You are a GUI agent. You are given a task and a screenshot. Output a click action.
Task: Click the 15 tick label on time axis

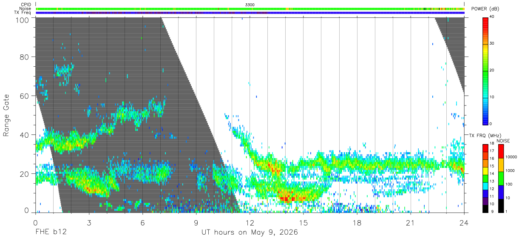304,223
